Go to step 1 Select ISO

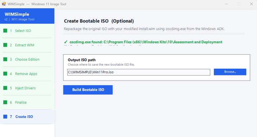[x=23, y=31]
